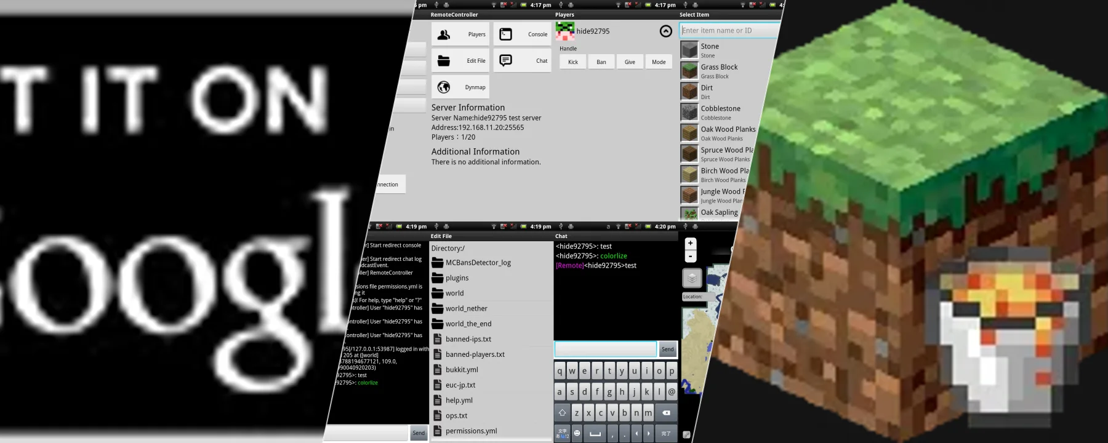Tap the q key on the keyboard
The width and height of the screenshot is (1108, 443).
[560, 372]
